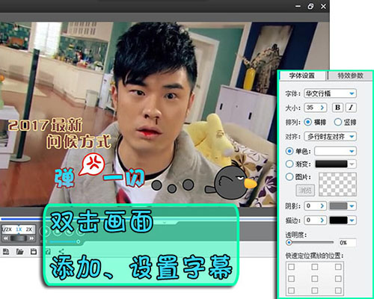374x299 pixels.
Task: Increase the 阴影 shadow value arrow
Action: tap(322, 206)
